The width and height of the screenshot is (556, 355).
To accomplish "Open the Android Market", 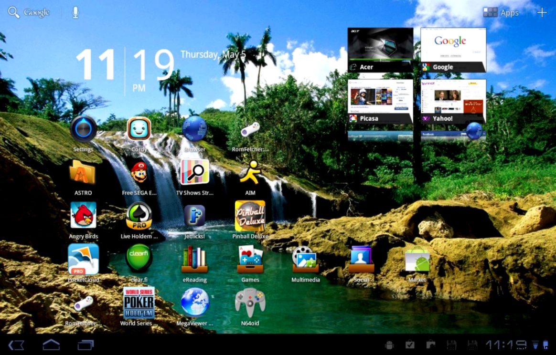I will [417, 261].
